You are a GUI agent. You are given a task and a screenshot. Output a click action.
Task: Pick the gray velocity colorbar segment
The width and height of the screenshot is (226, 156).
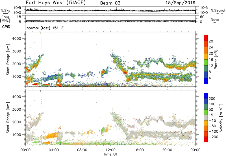pyautogui.click(x=206, y=117)
